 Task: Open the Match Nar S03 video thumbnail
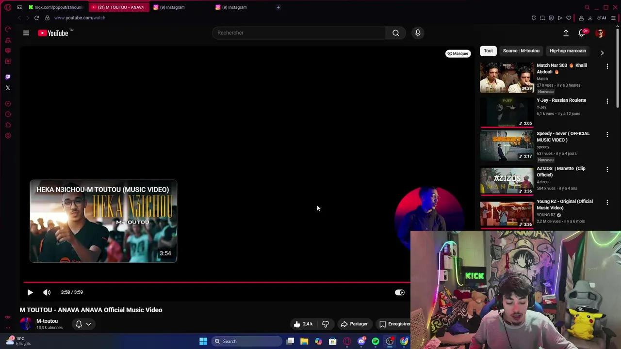(x=507, y=78)
